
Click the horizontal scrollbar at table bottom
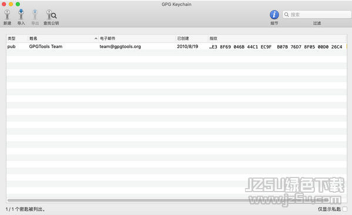(169, 200)
